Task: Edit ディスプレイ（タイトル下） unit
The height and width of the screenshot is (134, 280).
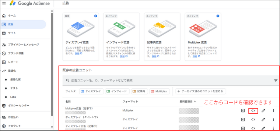Action: click(263, 119)
